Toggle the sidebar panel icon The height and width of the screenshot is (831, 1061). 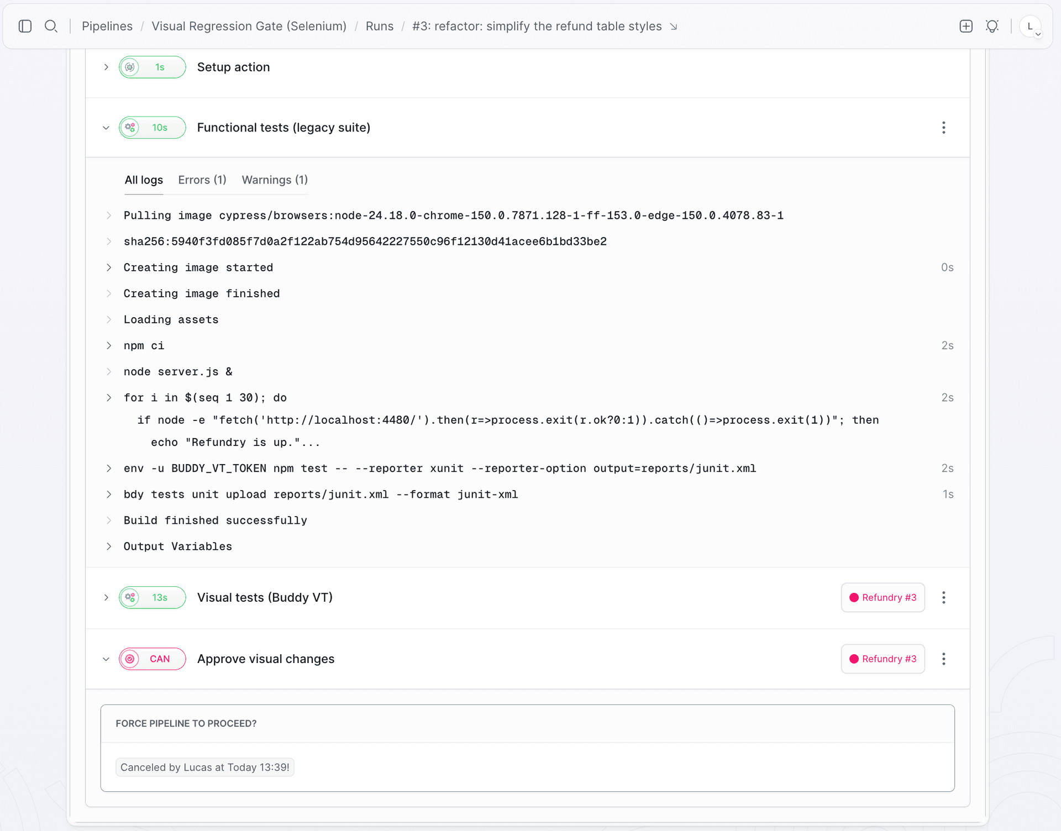click(x=25, y=26)
